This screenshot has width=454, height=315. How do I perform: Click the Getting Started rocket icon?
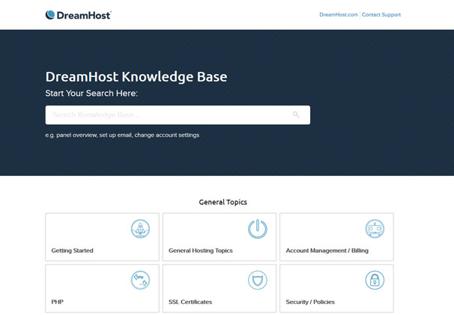[140, 229]
